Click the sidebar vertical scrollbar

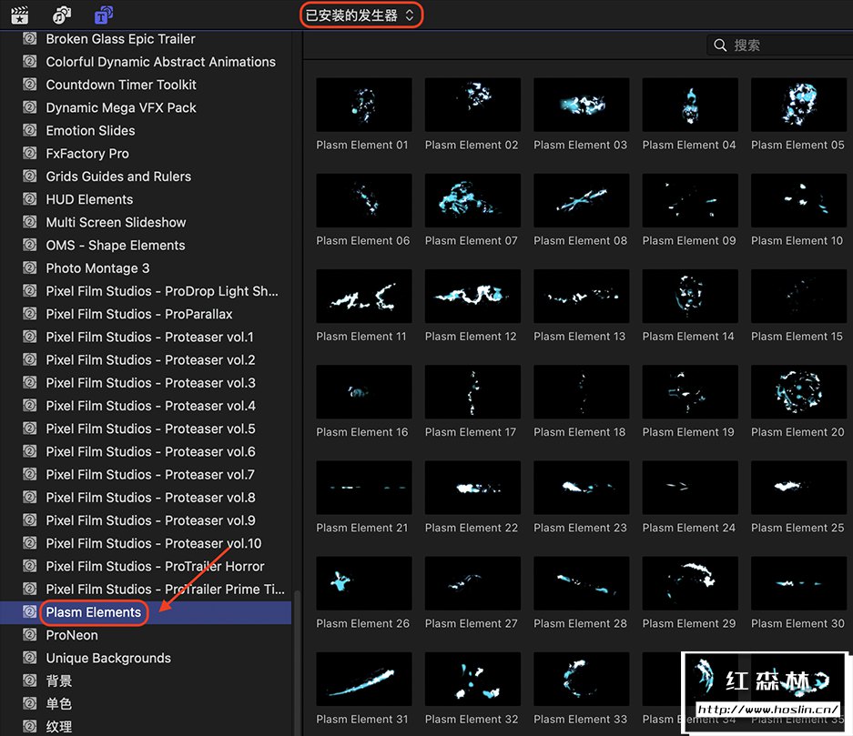pos(297,663)
